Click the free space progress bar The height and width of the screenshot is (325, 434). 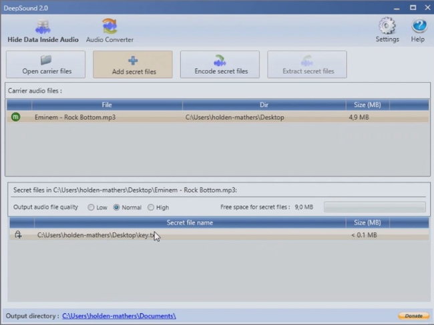(374, 207)
